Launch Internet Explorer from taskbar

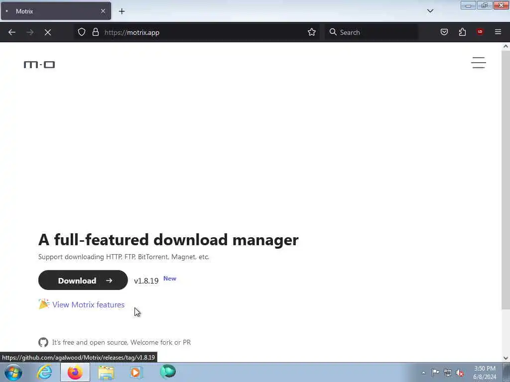(44, 372)
